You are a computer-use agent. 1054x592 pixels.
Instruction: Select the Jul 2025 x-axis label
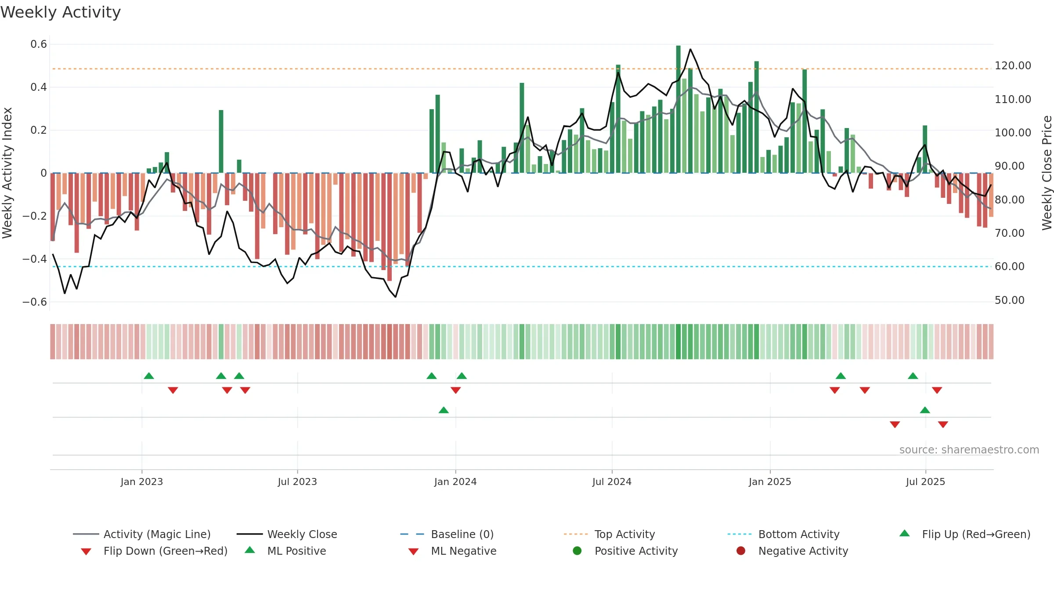coord(925,481)
